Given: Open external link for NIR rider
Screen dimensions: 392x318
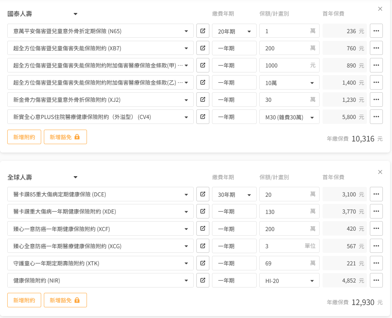Looking at the screenshot, I should pos(203,280).
